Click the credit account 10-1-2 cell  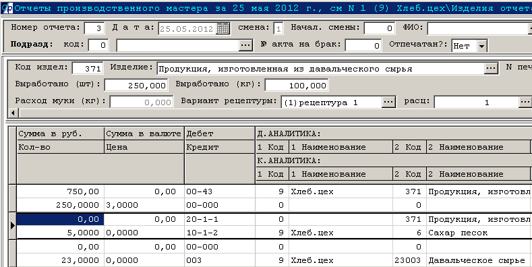220,233
